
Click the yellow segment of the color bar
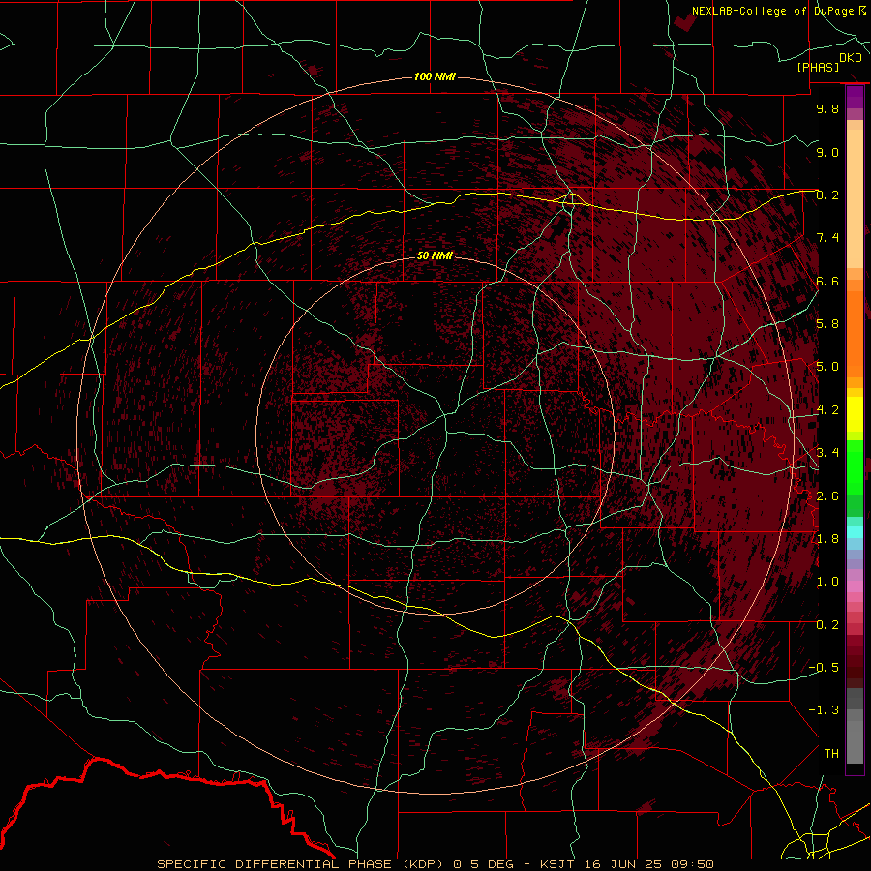click(x=855, y=414)
